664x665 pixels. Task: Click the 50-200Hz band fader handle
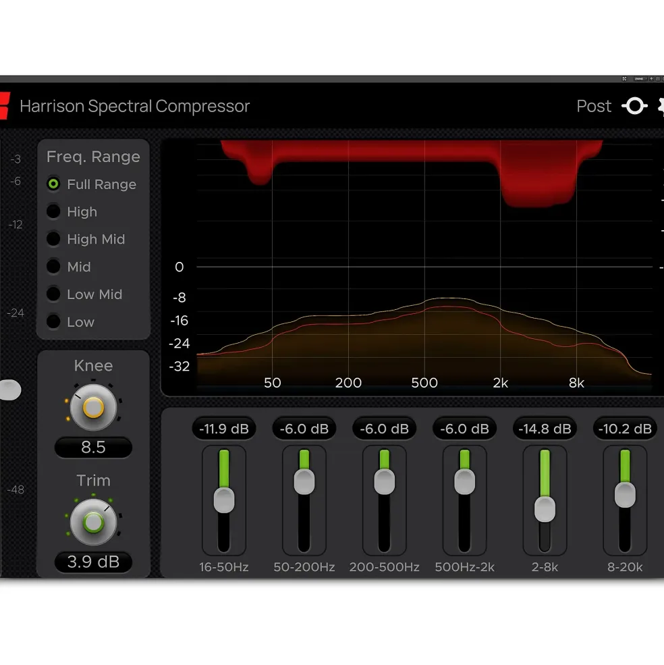click(304, 482)
